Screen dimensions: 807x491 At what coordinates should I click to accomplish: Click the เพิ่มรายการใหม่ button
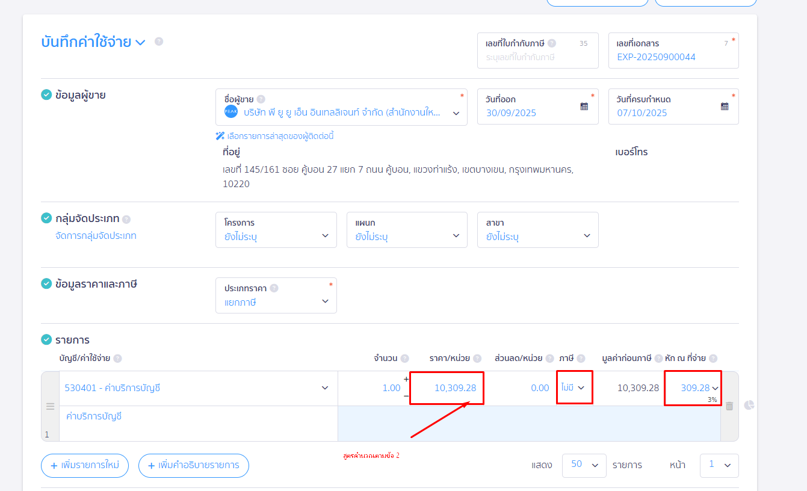pos(85,465)
